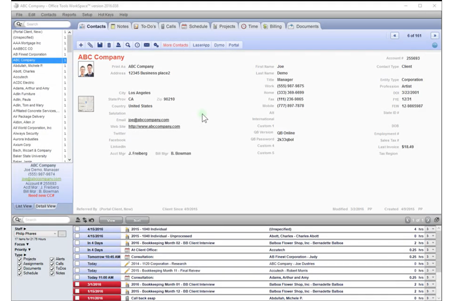Click the edit pencil icon in contact toolbar
Viewport: 452px width, 301px height.
[90, 45]
